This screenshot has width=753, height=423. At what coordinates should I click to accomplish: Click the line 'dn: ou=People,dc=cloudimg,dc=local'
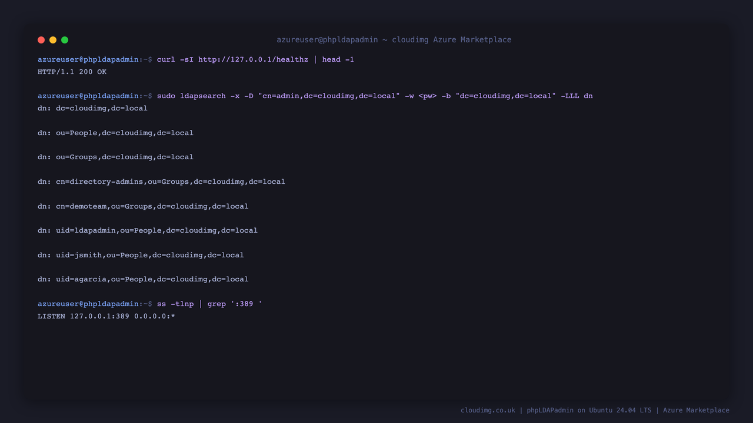coord(115,133)
